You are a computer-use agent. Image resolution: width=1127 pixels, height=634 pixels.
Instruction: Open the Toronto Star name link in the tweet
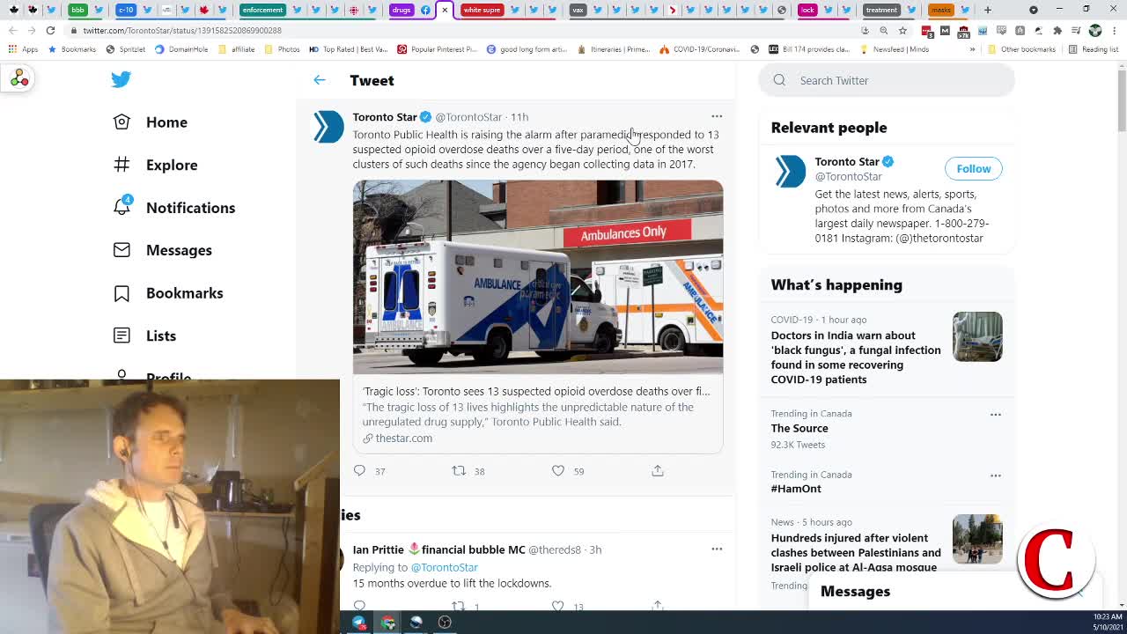385,116
